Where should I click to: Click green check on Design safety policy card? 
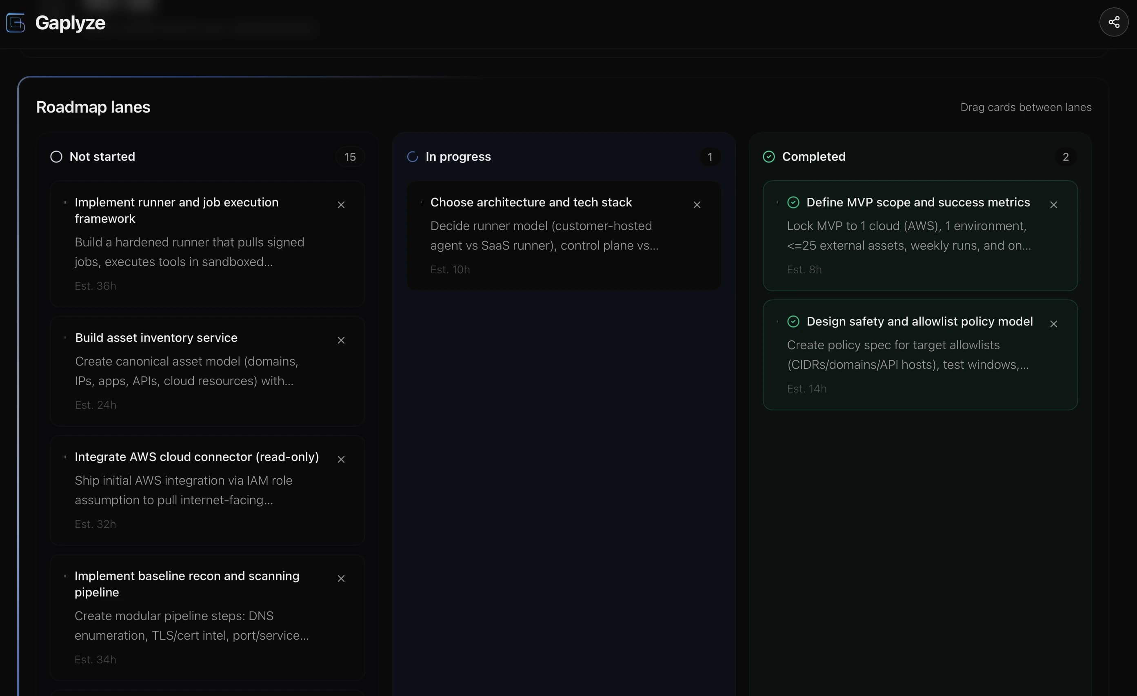click(x=794, y=321)
